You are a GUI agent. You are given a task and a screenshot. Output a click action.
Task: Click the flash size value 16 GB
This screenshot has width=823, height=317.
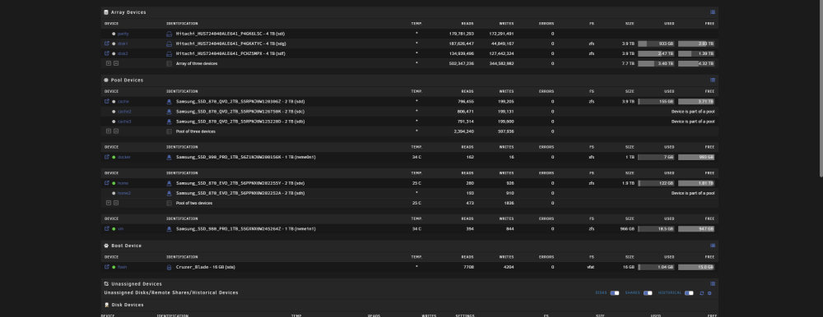coord(628,267)
